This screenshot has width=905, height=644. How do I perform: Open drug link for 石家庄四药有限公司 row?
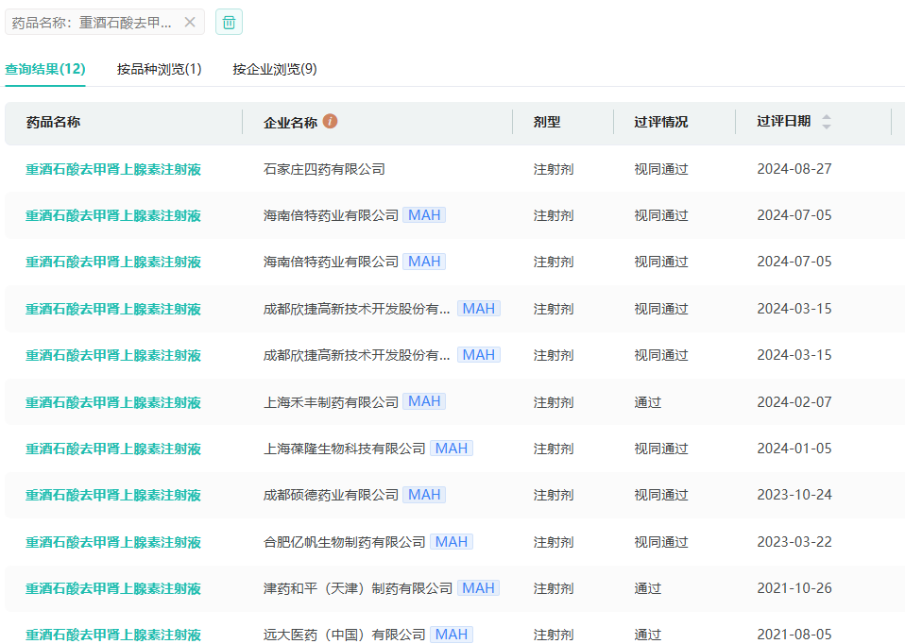click(113, 170)
